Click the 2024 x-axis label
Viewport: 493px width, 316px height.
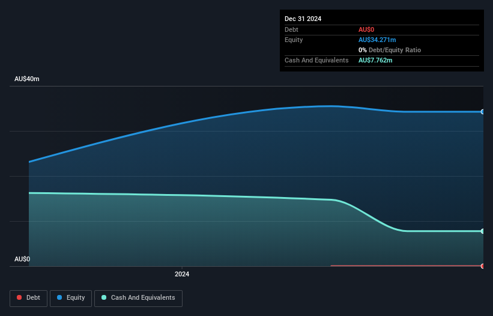[182, 274]
